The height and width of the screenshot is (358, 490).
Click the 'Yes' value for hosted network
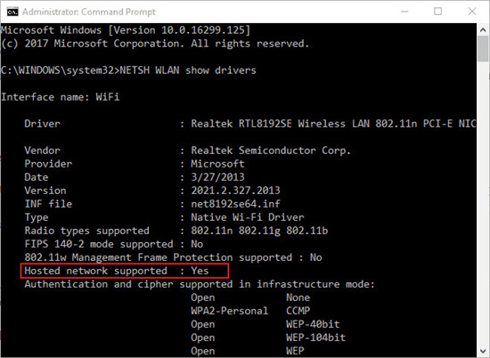200,271
